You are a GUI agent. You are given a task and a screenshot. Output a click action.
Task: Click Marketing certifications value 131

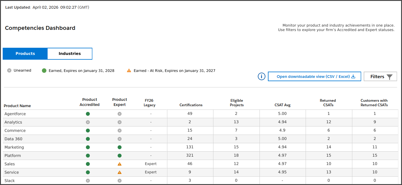[x=190, y=147]
